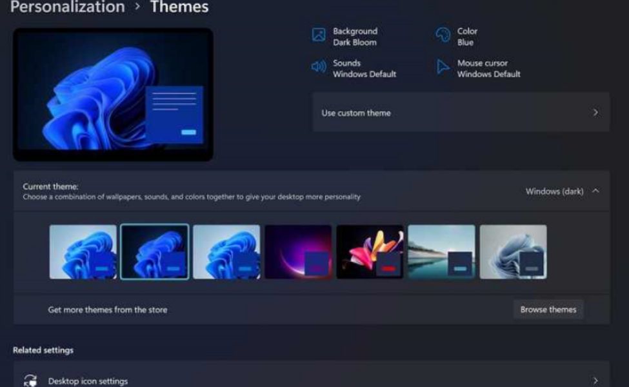This screenshot has width=629, height=387.
Task: Click 'Use custom theme' text
Action: tap(356, 113)
